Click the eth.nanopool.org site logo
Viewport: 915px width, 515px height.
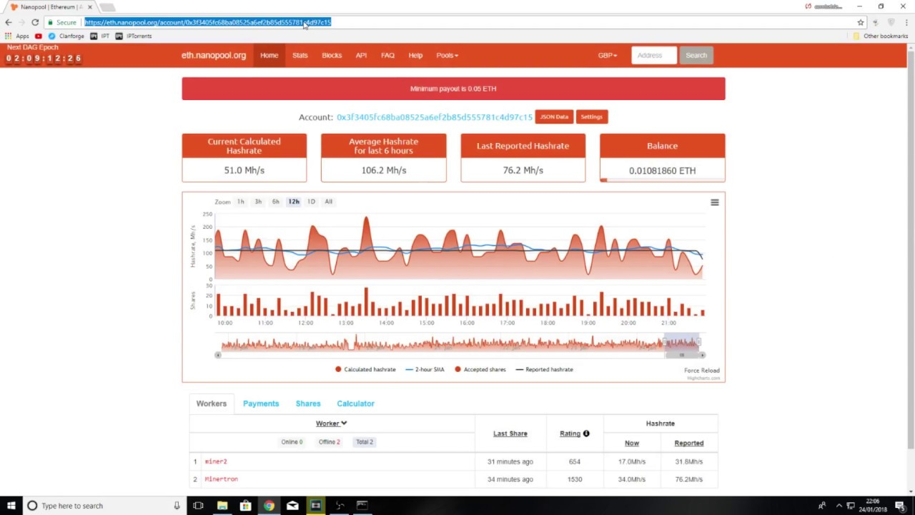[x=213, y=55]
